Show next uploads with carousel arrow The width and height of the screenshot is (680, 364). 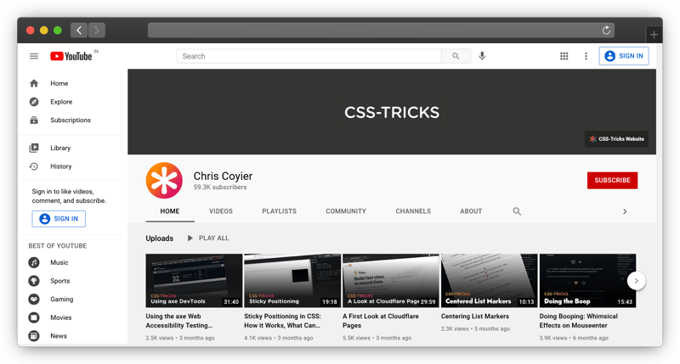(636, 281)
